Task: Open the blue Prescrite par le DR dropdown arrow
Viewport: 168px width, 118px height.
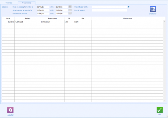Action: (129, 7)
